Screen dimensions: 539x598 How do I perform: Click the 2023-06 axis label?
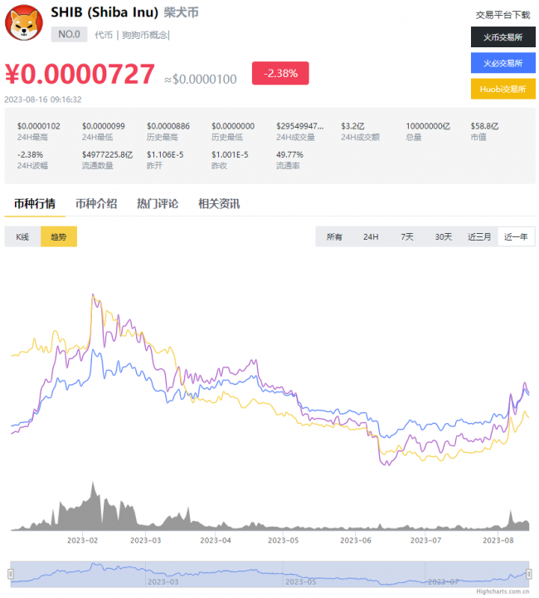coord(356,541)
